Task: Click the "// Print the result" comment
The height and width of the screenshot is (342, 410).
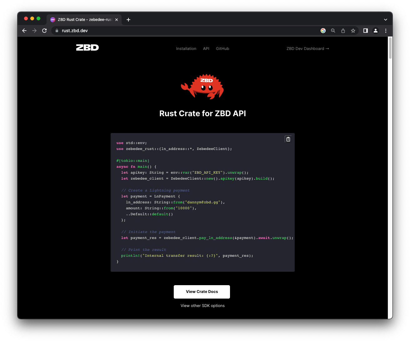Action: (143, 250)
